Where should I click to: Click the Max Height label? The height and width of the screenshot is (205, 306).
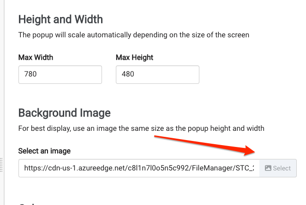pyautogui.click(x=134, y=58)
